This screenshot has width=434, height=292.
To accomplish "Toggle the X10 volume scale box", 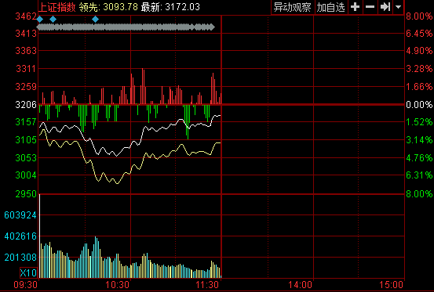I will click(x=28, y=272).
